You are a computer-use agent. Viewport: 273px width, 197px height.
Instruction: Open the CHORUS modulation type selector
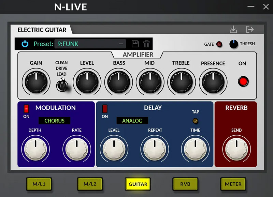click(54, 121)
